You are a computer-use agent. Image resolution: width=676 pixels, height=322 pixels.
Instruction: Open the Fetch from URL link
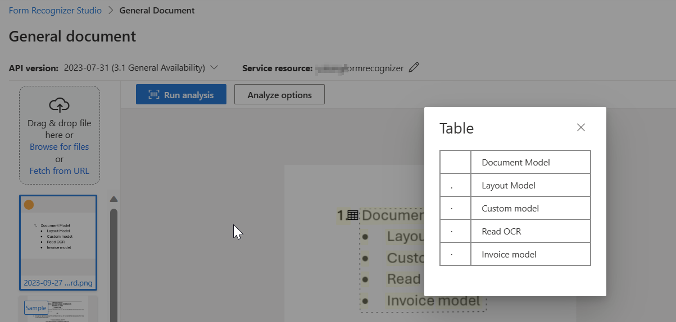pos(59,171)
